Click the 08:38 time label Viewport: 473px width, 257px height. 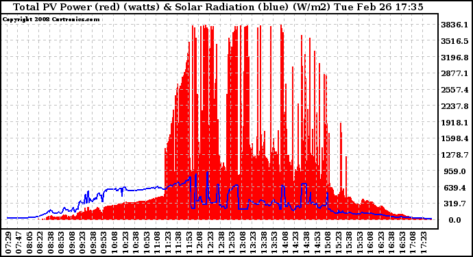(51, 243)
